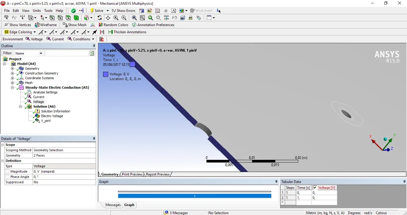Click the Solve lightning button
The height and width of the screenshot is (215, 407).
(97, 11)
